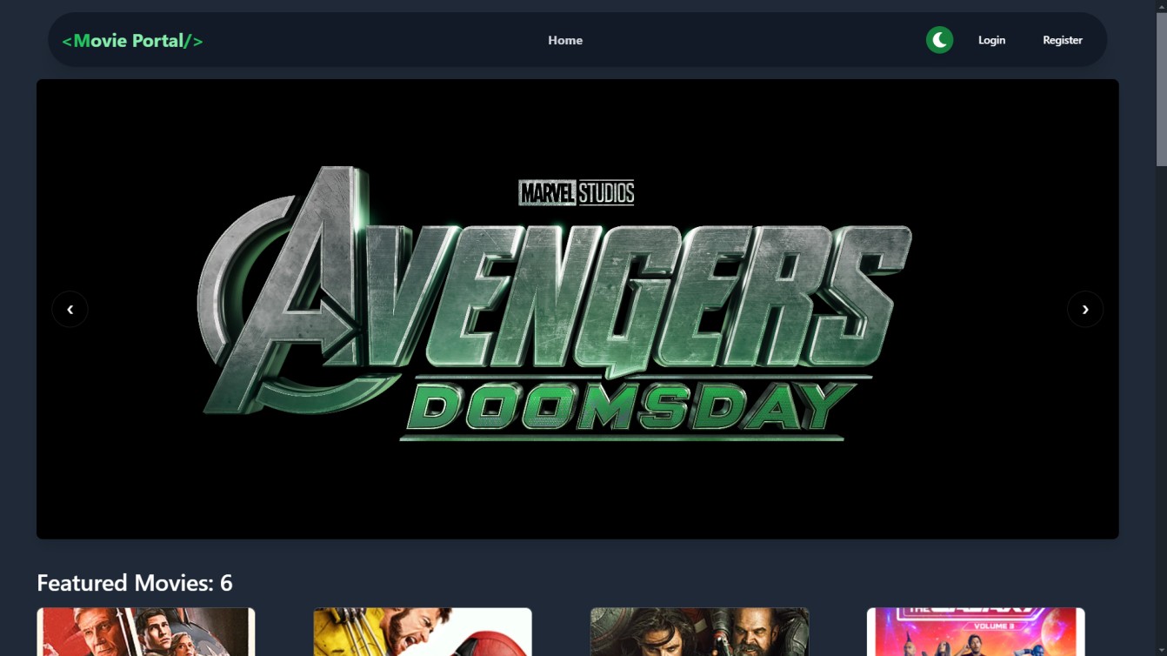This screenshot has height=656, width=1167.
Task: Click the 'Featured Movies: 6' heading
Action: 135,583
